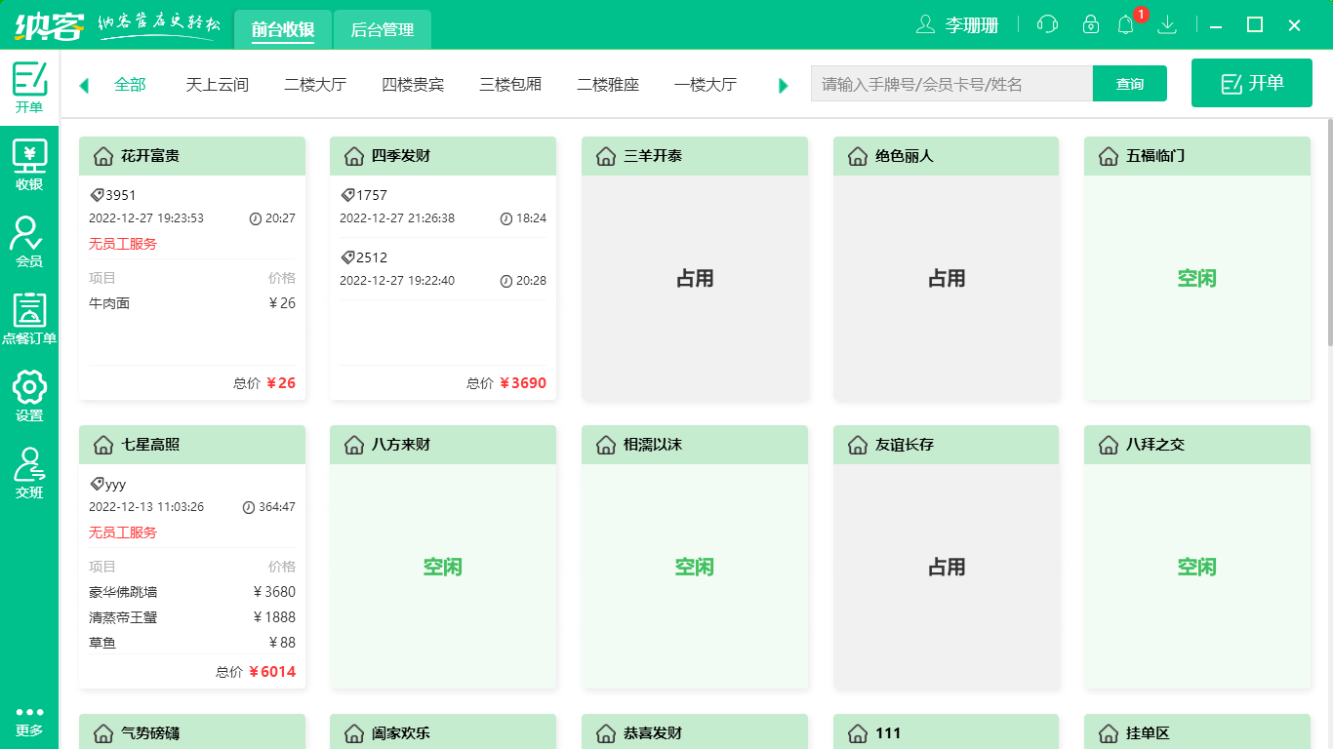
Task: Open the 更多 more options dots
Action: click(x=29, y=722)
